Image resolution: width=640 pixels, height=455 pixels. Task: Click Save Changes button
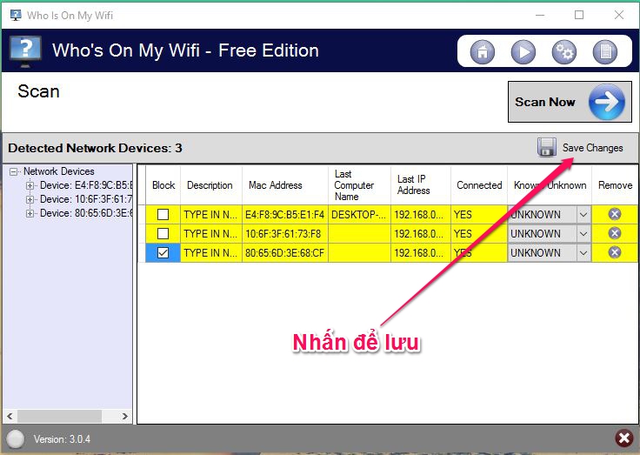tap(580, 147)
